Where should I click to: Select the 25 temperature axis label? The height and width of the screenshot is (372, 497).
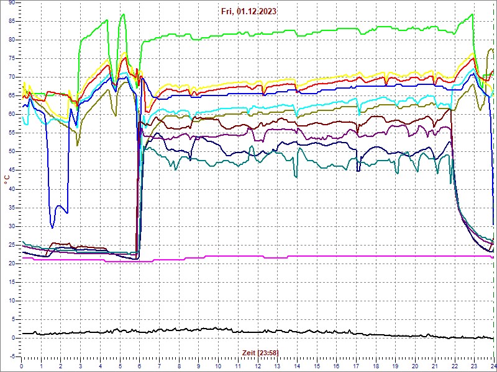point(11,245)
